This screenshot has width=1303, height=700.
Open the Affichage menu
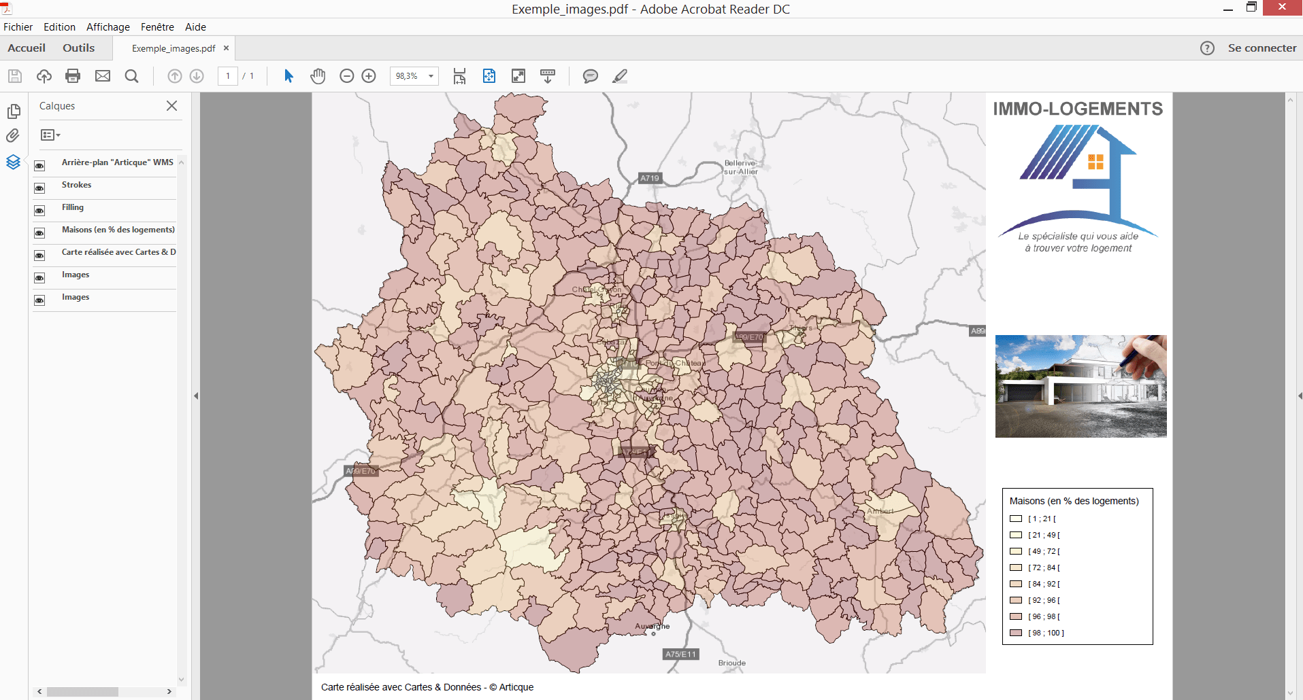(108, 27)
